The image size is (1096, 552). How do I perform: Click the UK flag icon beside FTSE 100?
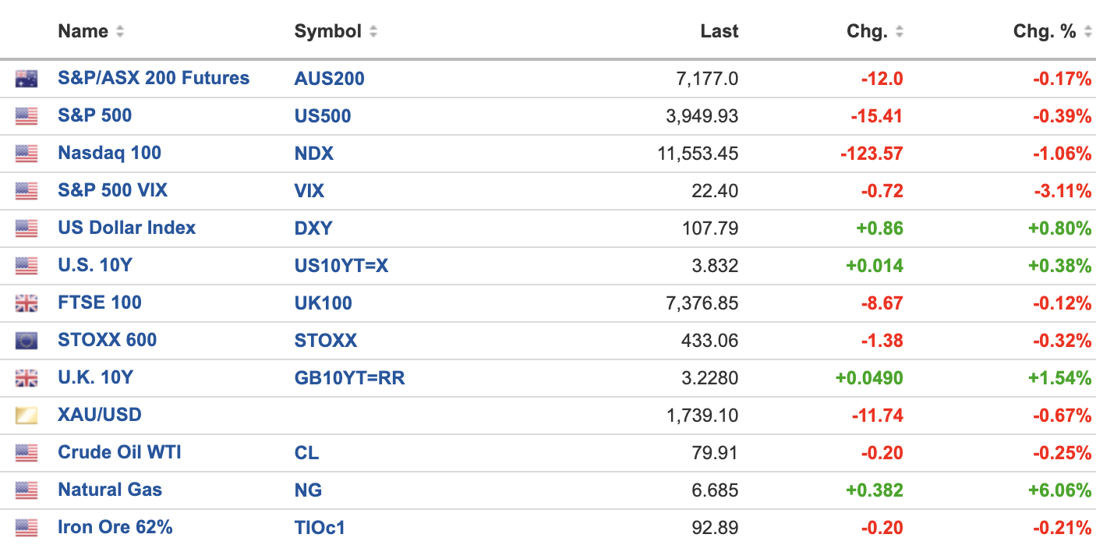26,303
